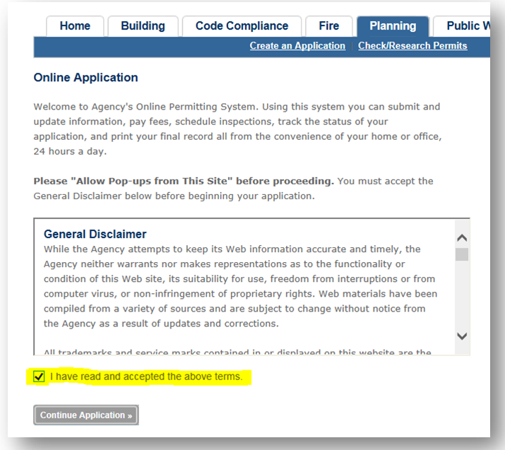Click the empty disclaimer scrollbar track
The width and height of the screenshot is (505, 450).
[x=462, y=297]
